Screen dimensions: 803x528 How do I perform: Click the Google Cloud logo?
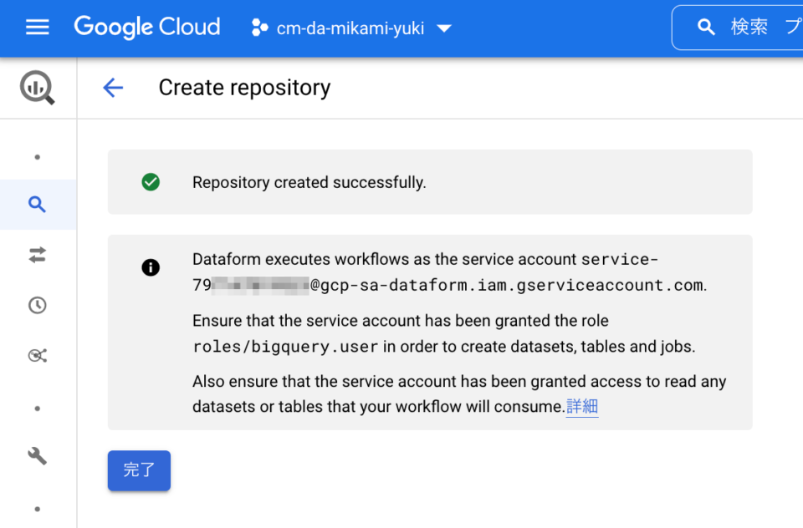tap(147, 27)
